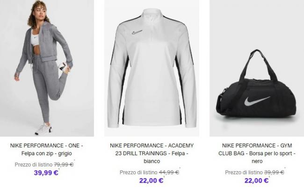This screenshot has width=304, height=195.
Task: Click the crossed-out 39,99 € bag list price
Action: pyautogui.click(x=274, y=173)
